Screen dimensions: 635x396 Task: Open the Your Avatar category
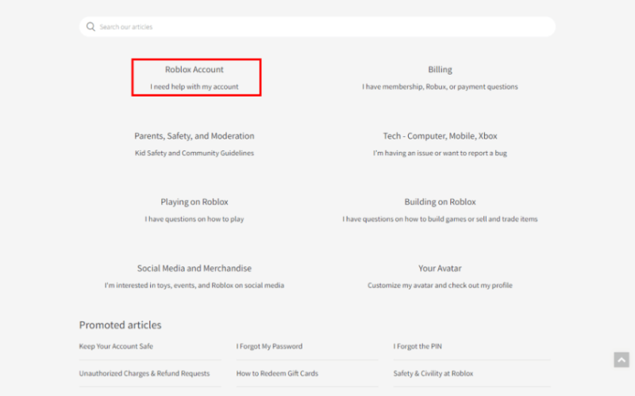tap(440, 268)
